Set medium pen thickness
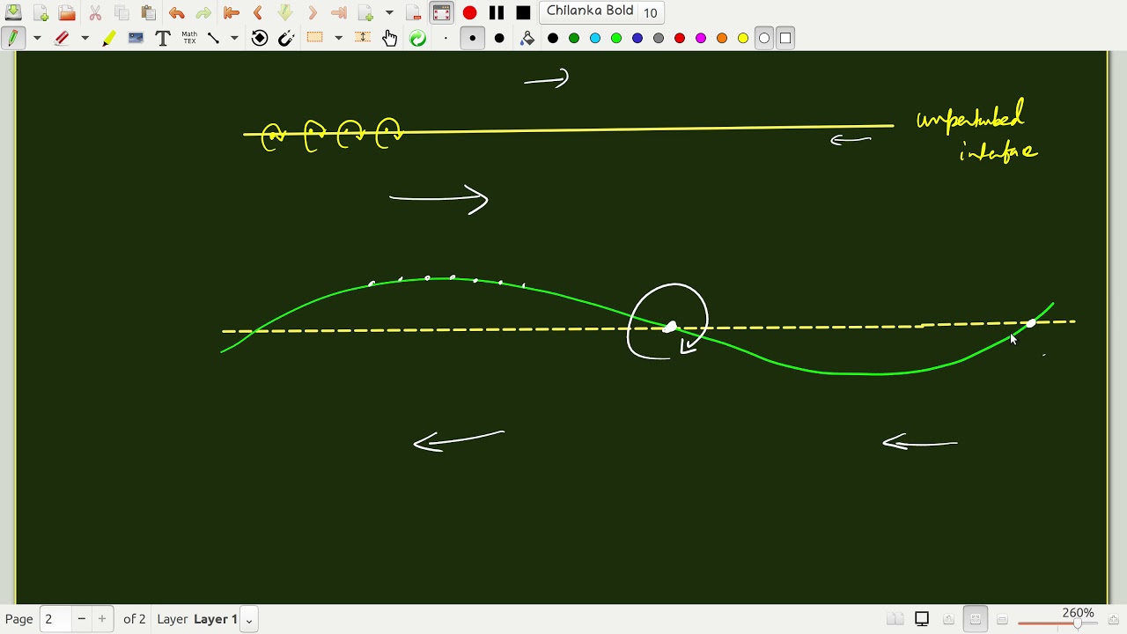 pyautogui.click(x=473, y=38)
